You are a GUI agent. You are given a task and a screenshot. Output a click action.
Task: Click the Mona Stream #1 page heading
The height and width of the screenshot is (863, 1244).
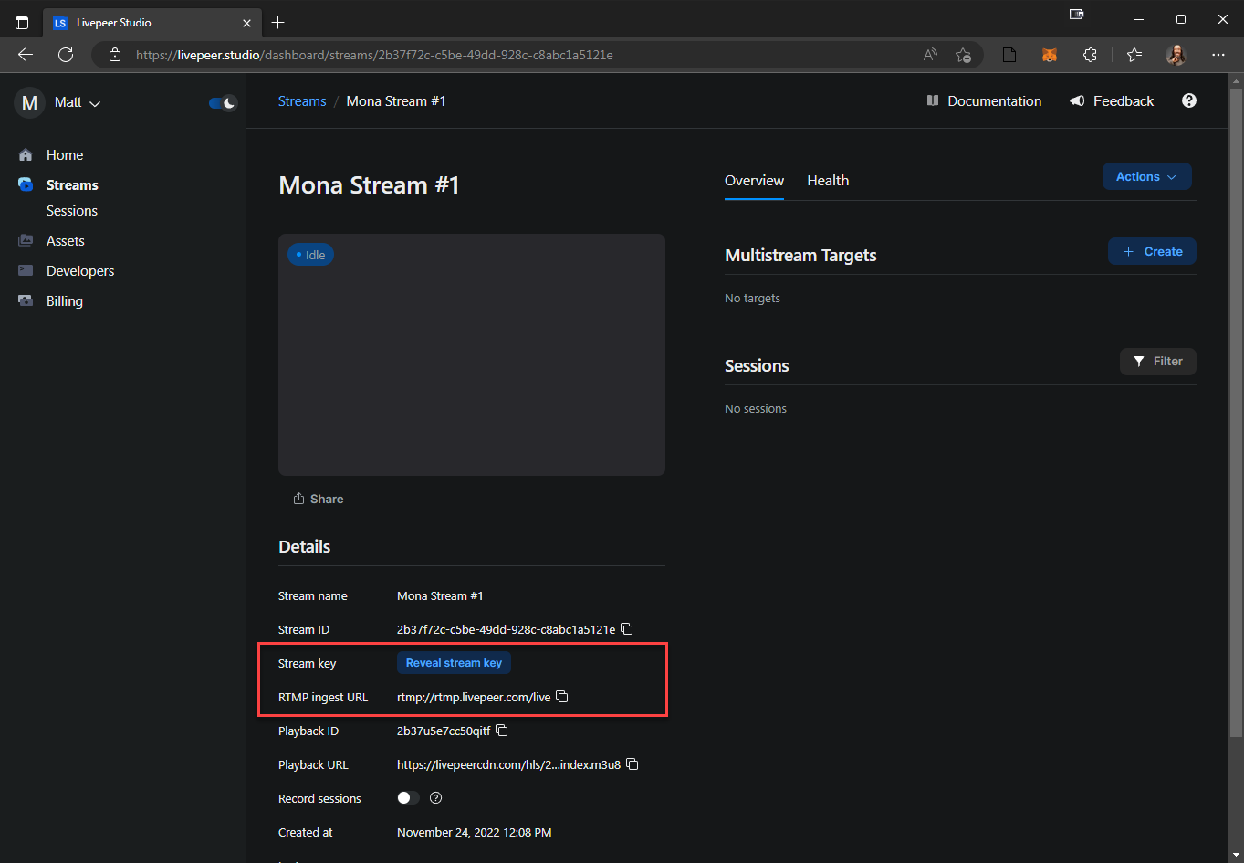pos(369,185)
